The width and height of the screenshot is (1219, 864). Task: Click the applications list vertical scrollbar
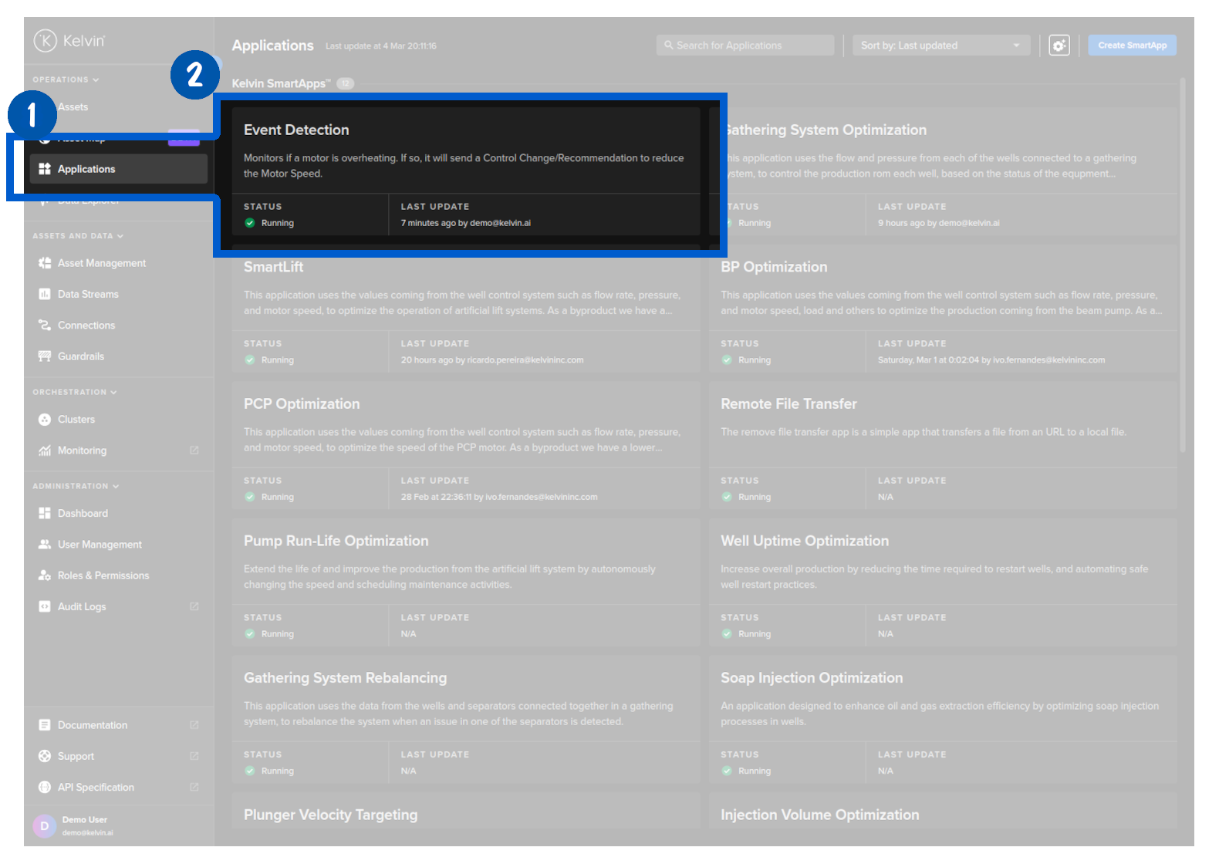1182,262
